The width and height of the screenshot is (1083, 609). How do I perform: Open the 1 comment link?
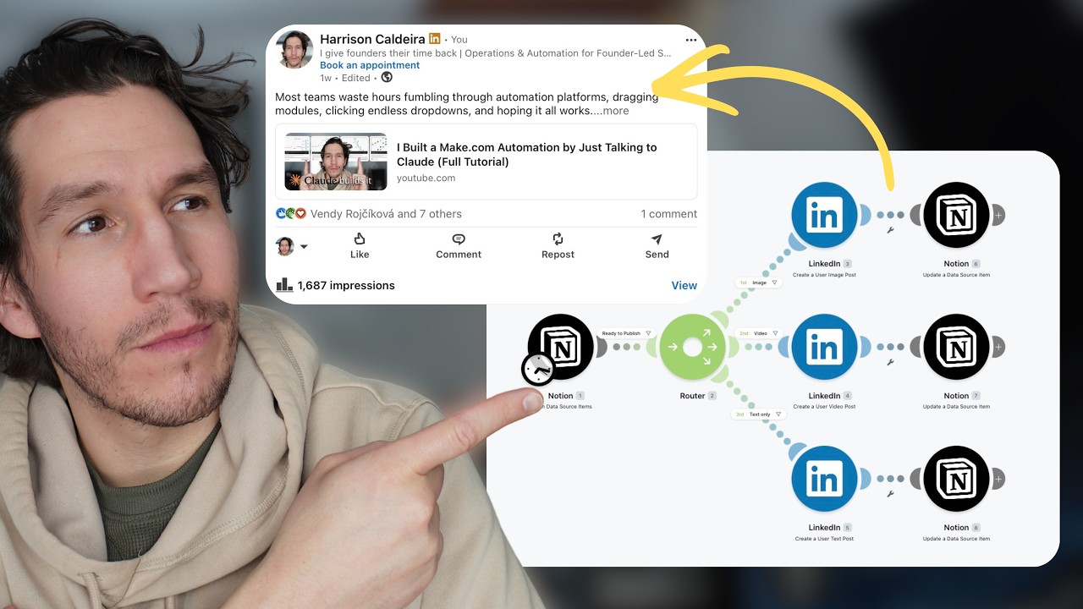click(668, 214)
